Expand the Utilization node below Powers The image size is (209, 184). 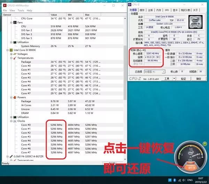(11, 117)
